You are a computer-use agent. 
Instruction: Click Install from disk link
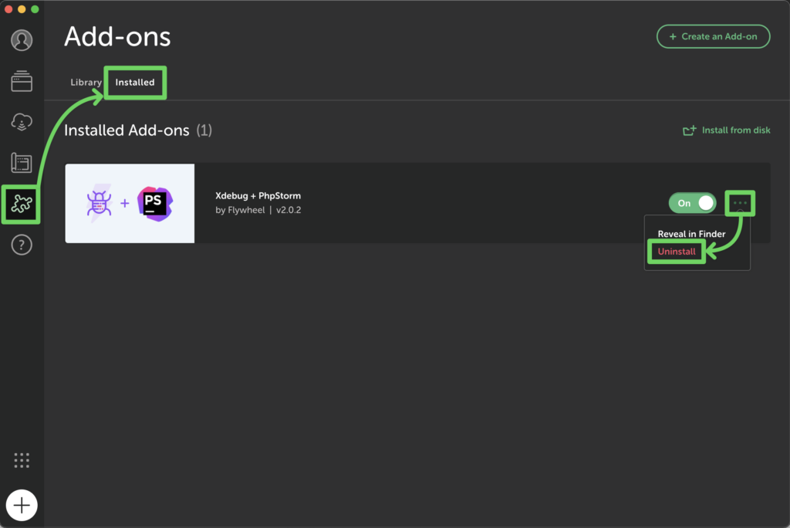point(727,130)
